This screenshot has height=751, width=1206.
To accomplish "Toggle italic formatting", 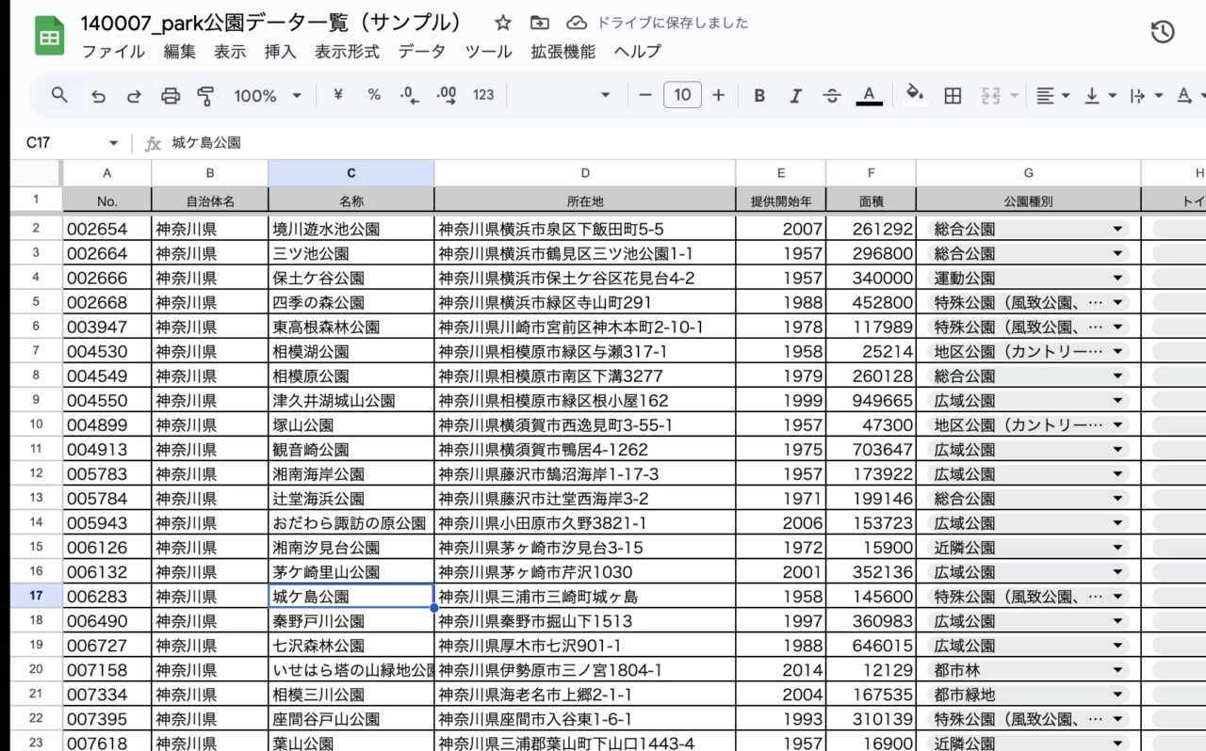I will tap(796, 95).
